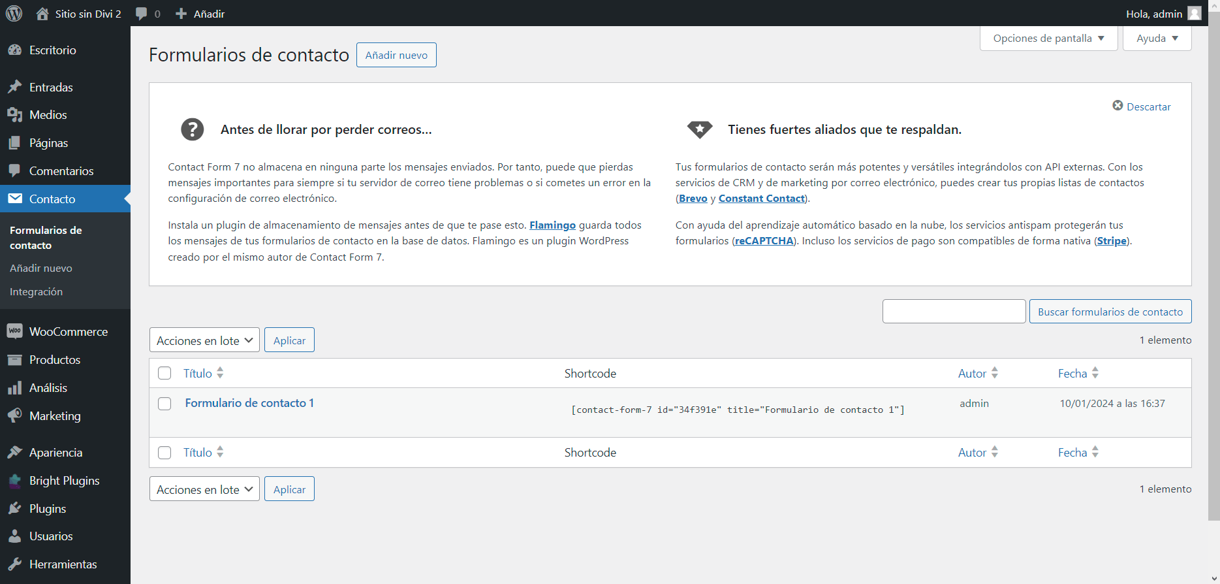Click the Páginas pages icon

tap(14, 143)
